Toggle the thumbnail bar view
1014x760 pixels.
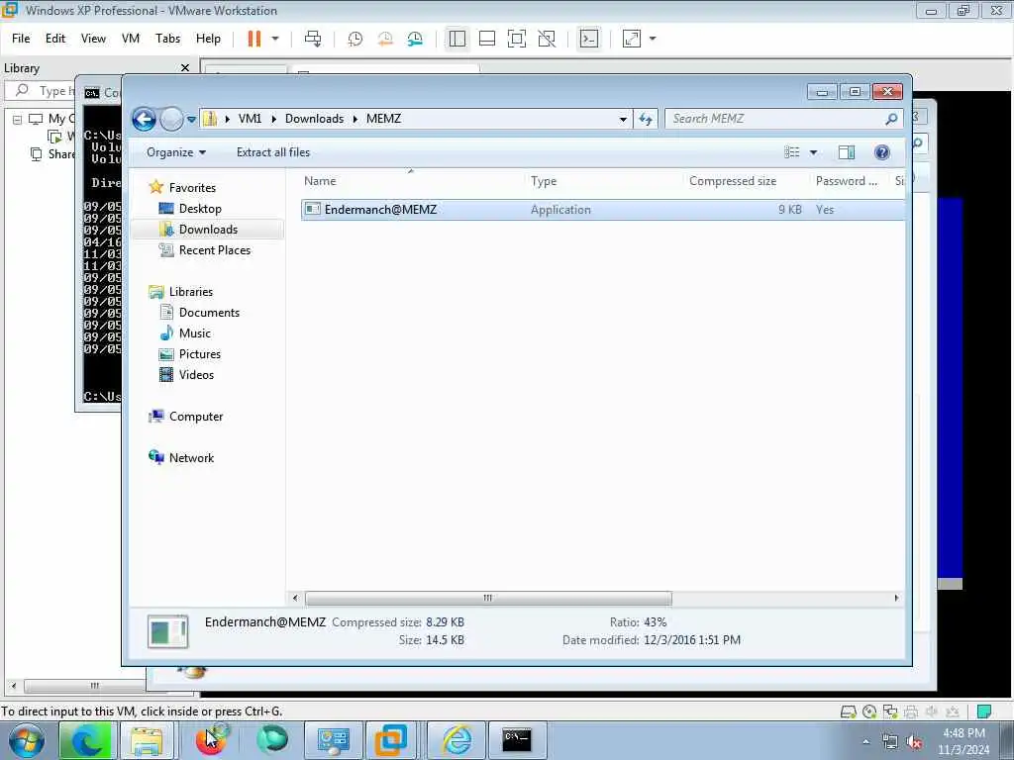(x=487, y=39)
